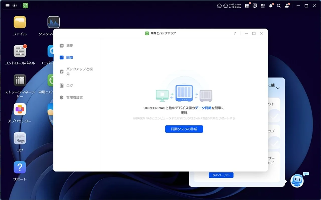Screen dimensions: 321x200
Task: Open the ファイル desktop icon
Action: point(20,22)
